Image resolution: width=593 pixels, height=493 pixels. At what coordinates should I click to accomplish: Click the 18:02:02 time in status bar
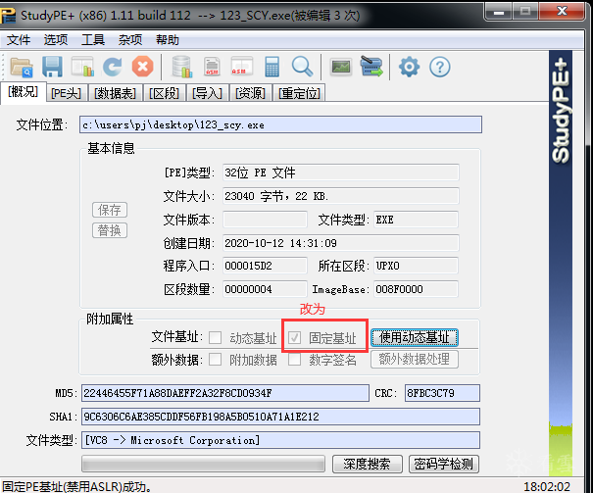pos(547,486)
